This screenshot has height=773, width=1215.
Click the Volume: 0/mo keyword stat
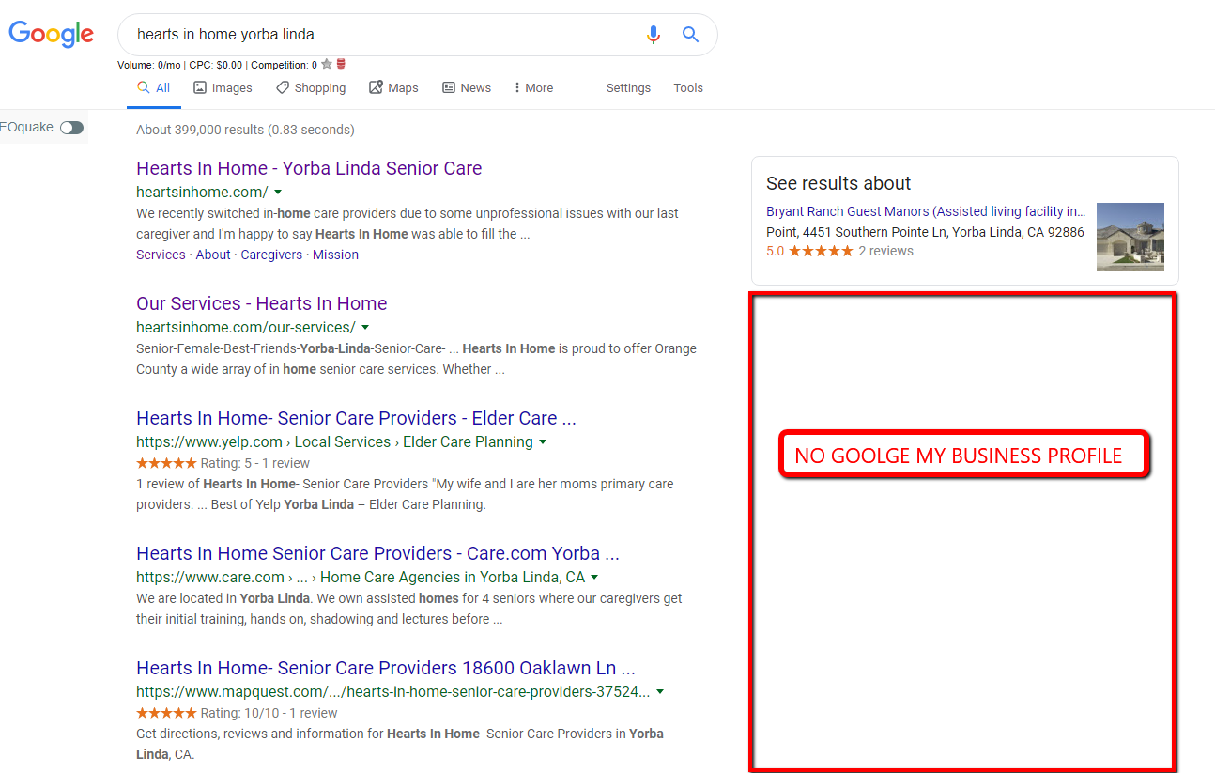pyautogui.click(x=150, y=65)
